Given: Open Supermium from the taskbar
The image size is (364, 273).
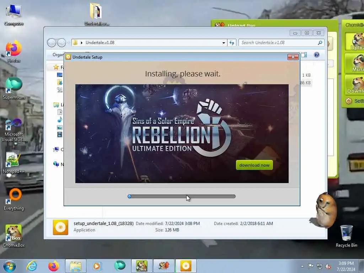Looking at the screenshot, I should point(120,266).
